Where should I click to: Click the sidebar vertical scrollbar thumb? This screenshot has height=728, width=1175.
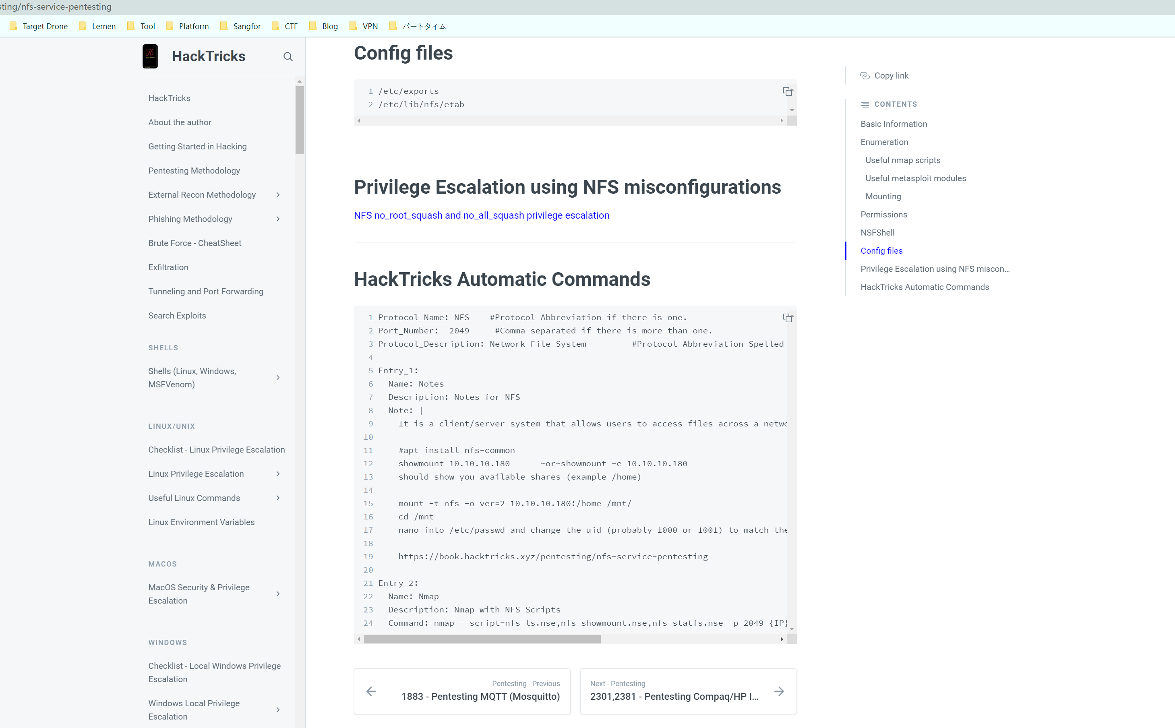click(300, 120)
